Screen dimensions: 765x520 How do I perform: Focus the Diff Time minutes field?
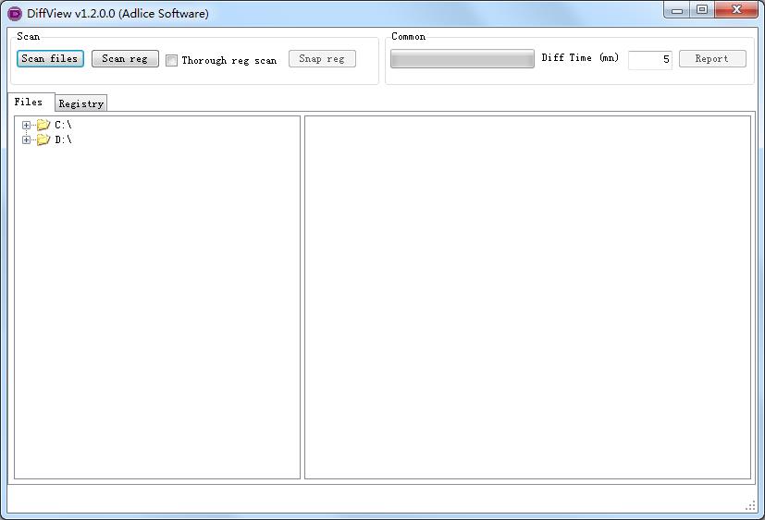pos(649,59)
